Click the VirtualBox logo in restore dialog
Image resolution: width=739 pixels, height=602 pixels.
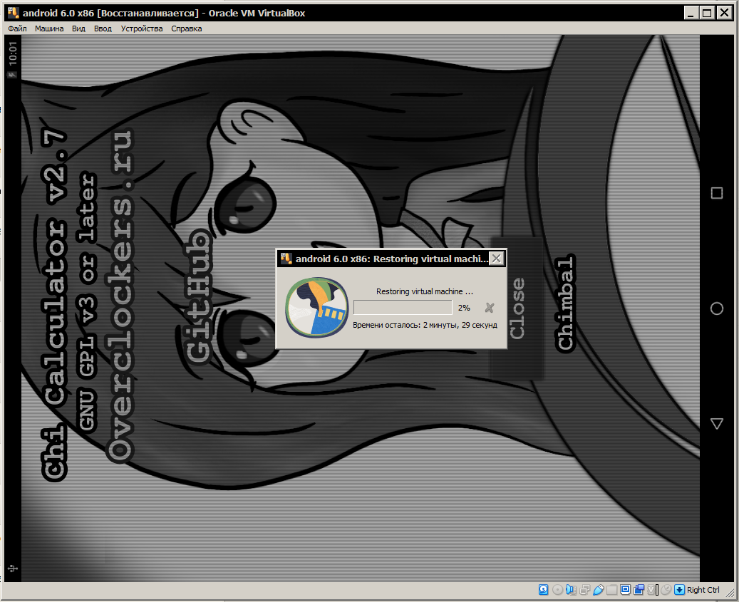click(x=316, y=308)
